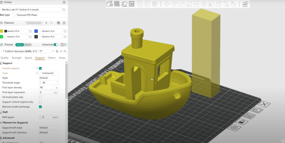Uncheck the Enable support checkbox
The image size is (285, 143).
click(40, 68)
